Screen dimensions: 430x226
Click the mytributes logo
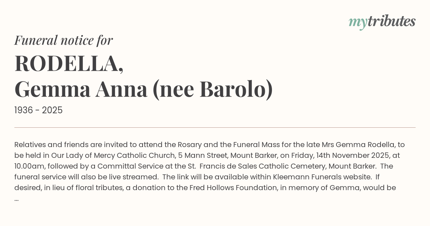382,22
